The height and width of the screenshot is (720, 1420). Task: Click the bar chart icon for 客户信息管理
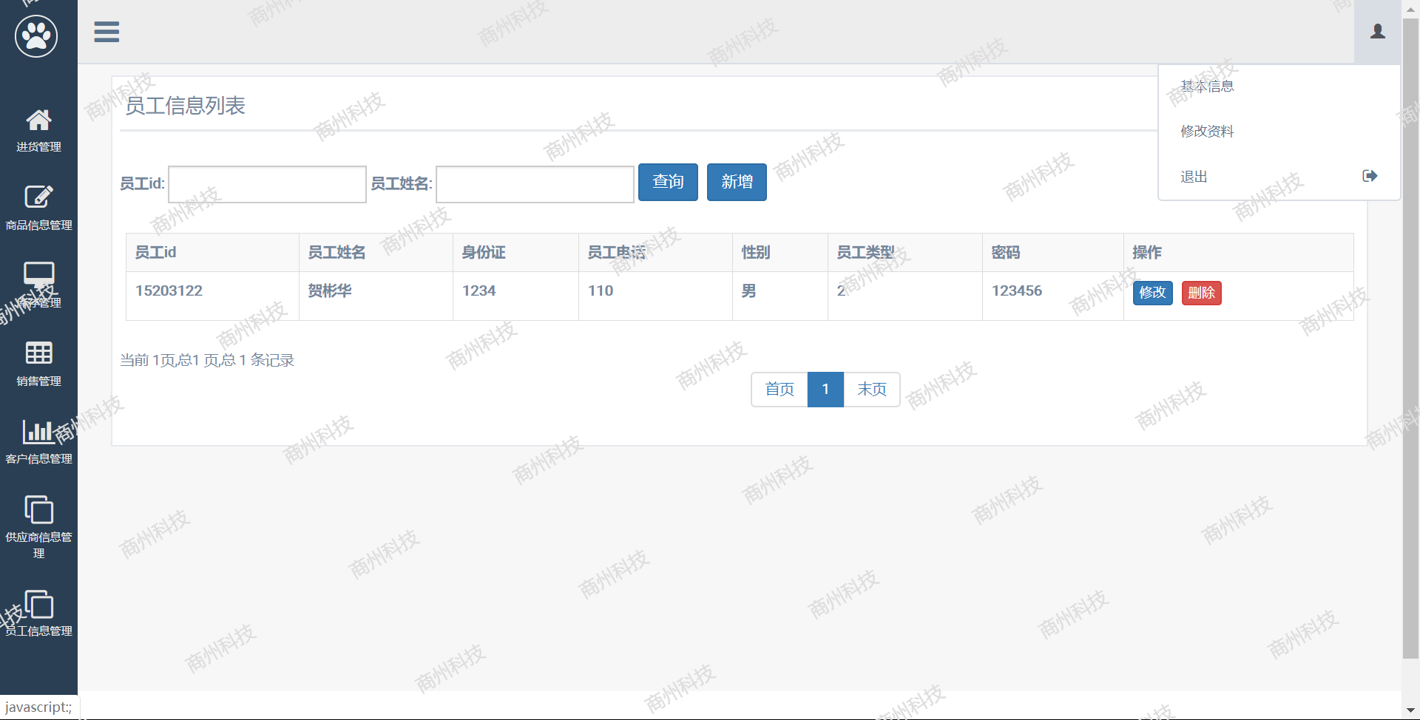(38, 431)
